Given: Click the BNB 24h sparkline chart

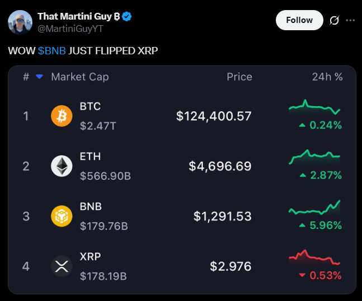Looking at the screenshot, I should (x=314, y=209).
